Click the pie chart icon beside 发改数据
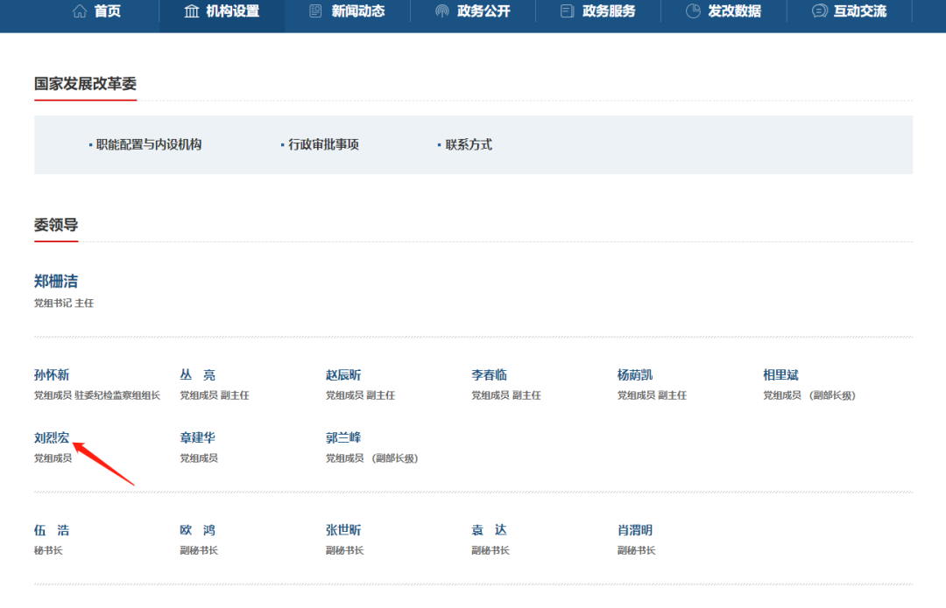This screenshot has width=946, height=608. click(693, 11)
